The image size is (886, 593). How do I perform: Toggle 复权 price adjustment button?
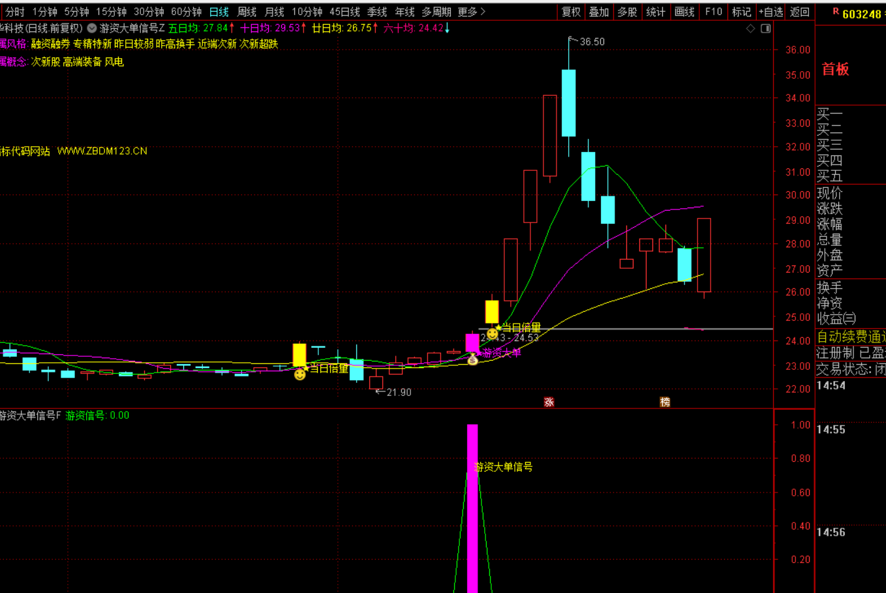tap(571, 12)
